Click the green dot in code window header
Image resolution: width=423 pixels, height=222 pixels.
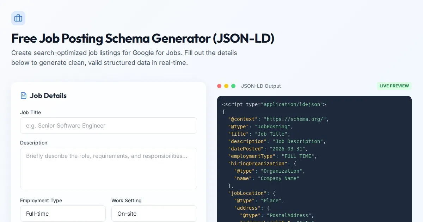[233, 86]
